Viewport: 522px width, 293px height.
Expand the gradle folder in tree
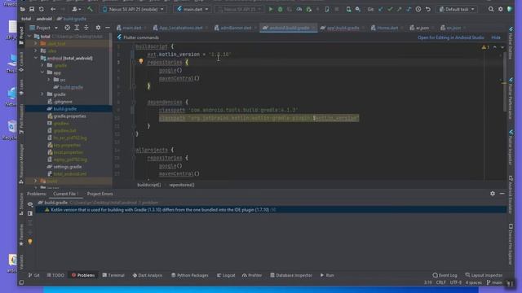coord(42,94)
